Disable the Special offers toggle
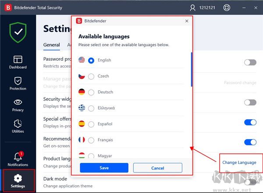 [250, 122]
